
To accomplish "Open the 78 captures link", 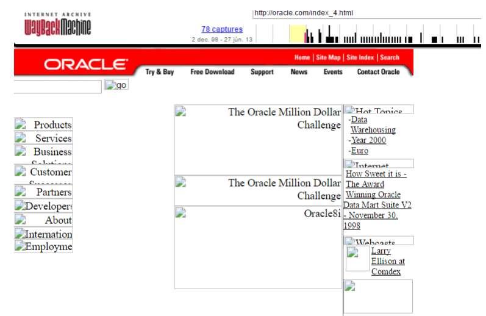I will (222, 29).
